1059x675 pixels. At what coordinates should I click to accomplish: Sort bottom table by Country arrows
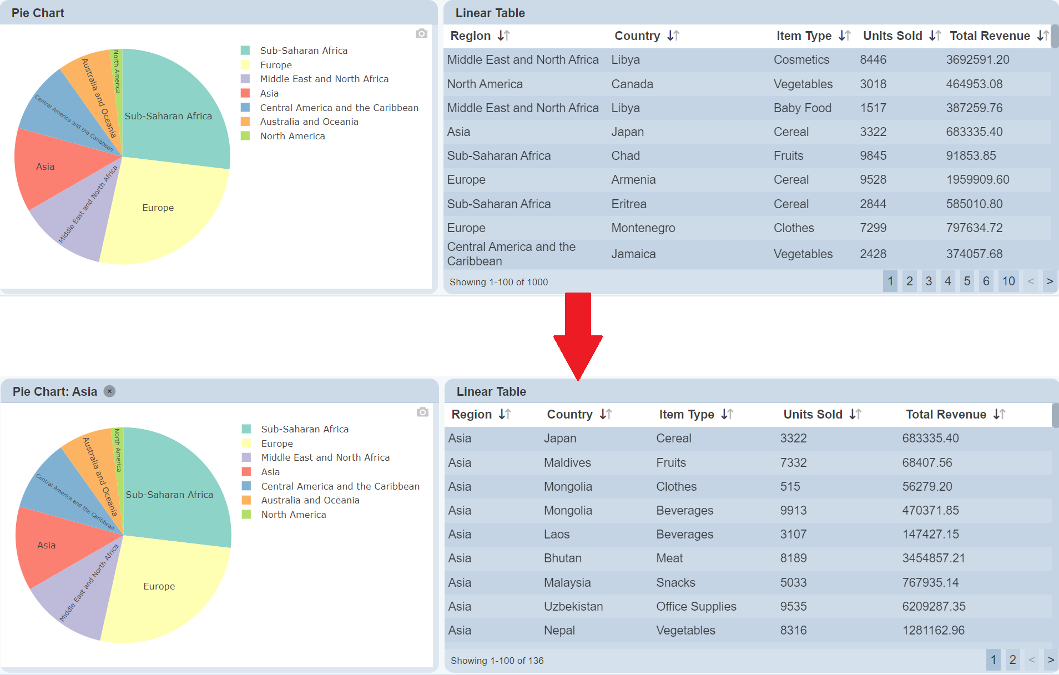[x=606, y=414]
